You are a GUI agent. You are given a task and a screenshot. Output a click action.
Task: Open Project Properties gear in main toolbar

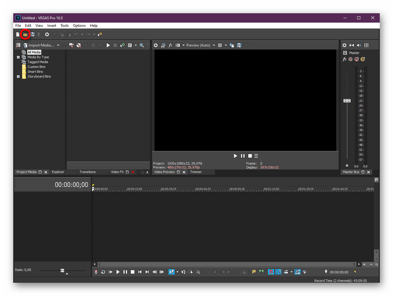(47, 34)
